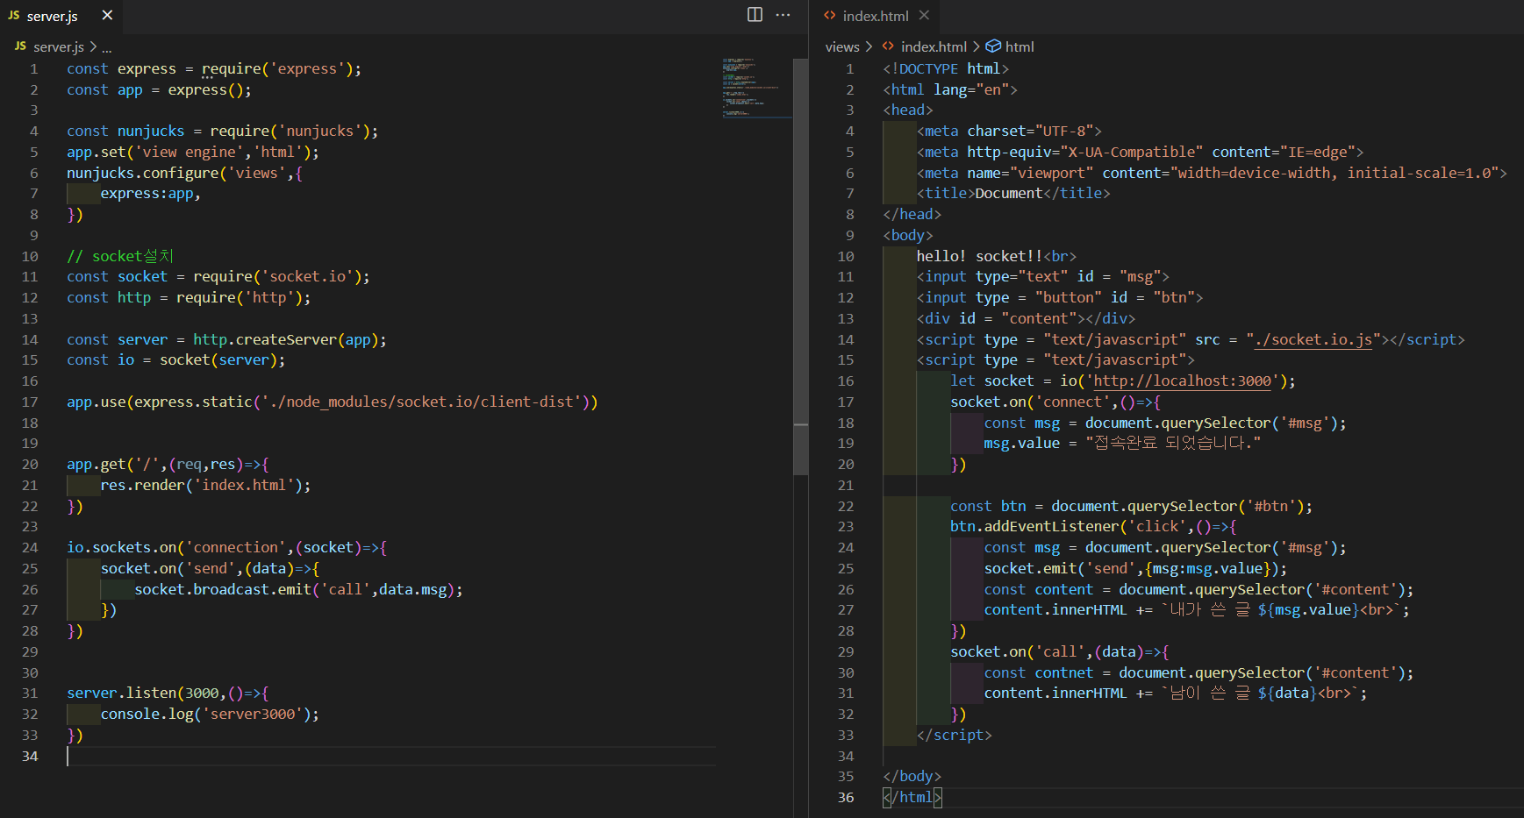This screenshot has width=1524, height=818.
Task: Click the text require('express')
Action: pos(277,68)
